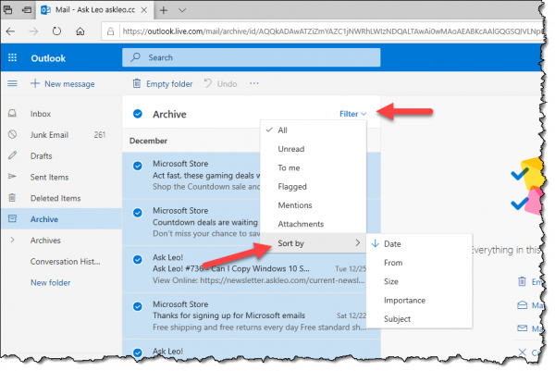Collapse navigation pane with hamburger icon
The width and height of the screenshot is (555, 371).
point(13,83)
